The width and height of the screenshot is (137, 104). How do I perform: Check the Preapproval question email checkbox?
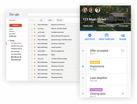[29, 62]
